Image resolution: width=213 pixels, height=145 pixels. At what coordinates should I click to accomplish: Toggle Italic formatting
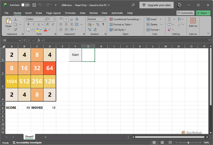click(33, 24)
